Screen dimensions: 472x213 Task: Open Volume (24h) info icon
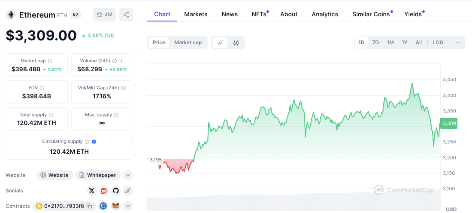115,61
